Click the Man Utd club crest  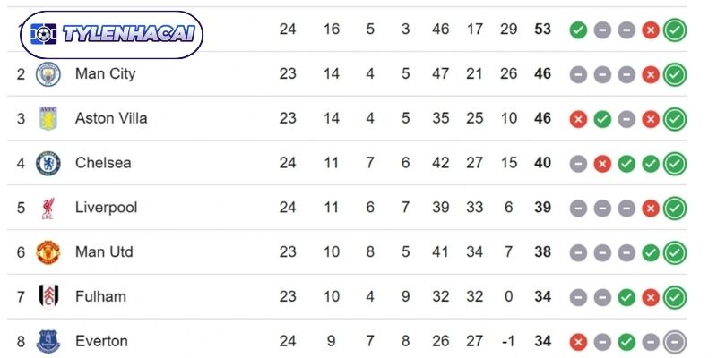pyautogui.click(x=48, y=252)
